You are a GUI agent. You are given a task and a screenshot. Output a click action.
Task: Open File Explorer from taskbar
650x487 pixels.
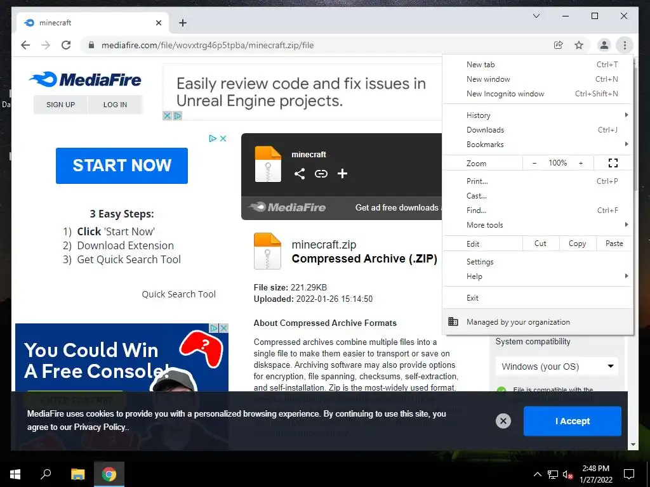pyautogui.click(x=77, y=474)
